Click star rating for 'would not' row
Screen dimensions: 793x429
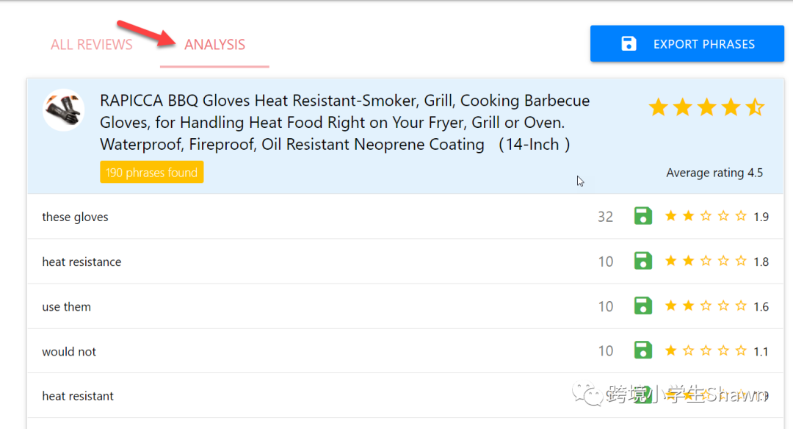click(x=705, y=351)
